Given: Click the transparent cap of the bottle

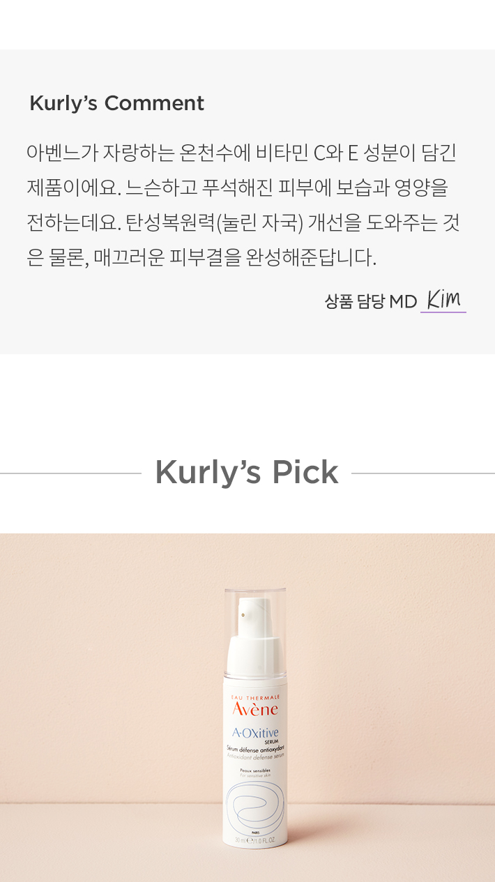Looking at the screenshot, I should 255,632.
